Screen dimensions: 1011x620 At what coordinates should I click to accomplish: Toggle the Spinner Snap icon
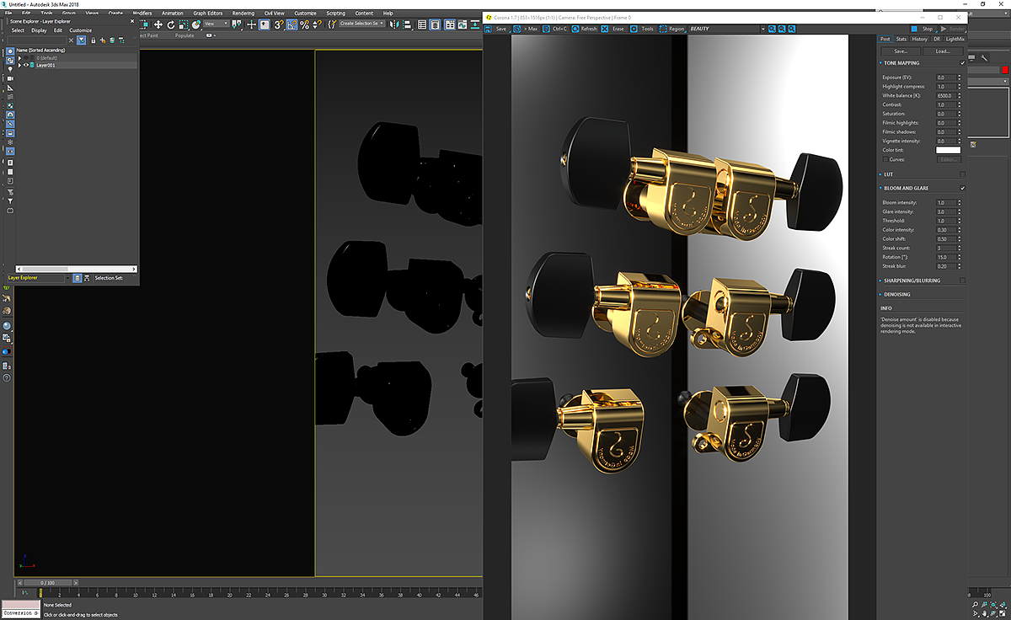(x=317, y=24)
